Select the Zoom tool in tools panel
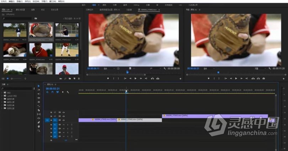288x151 pixels. point(38,130)
